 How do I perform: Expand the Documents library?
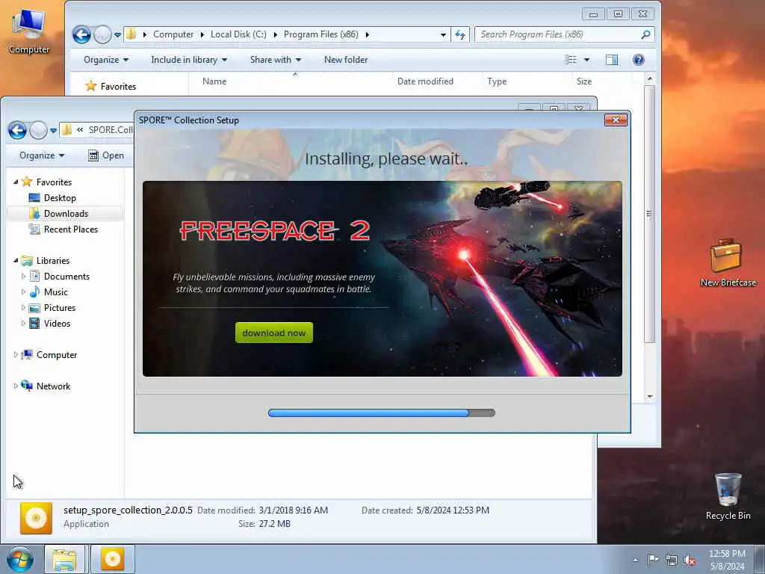click(23, 277)
